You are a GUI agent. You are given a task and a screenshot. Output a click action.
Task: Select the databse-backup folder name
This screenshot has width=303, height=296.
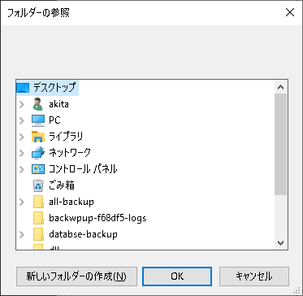tap(83, 234)
